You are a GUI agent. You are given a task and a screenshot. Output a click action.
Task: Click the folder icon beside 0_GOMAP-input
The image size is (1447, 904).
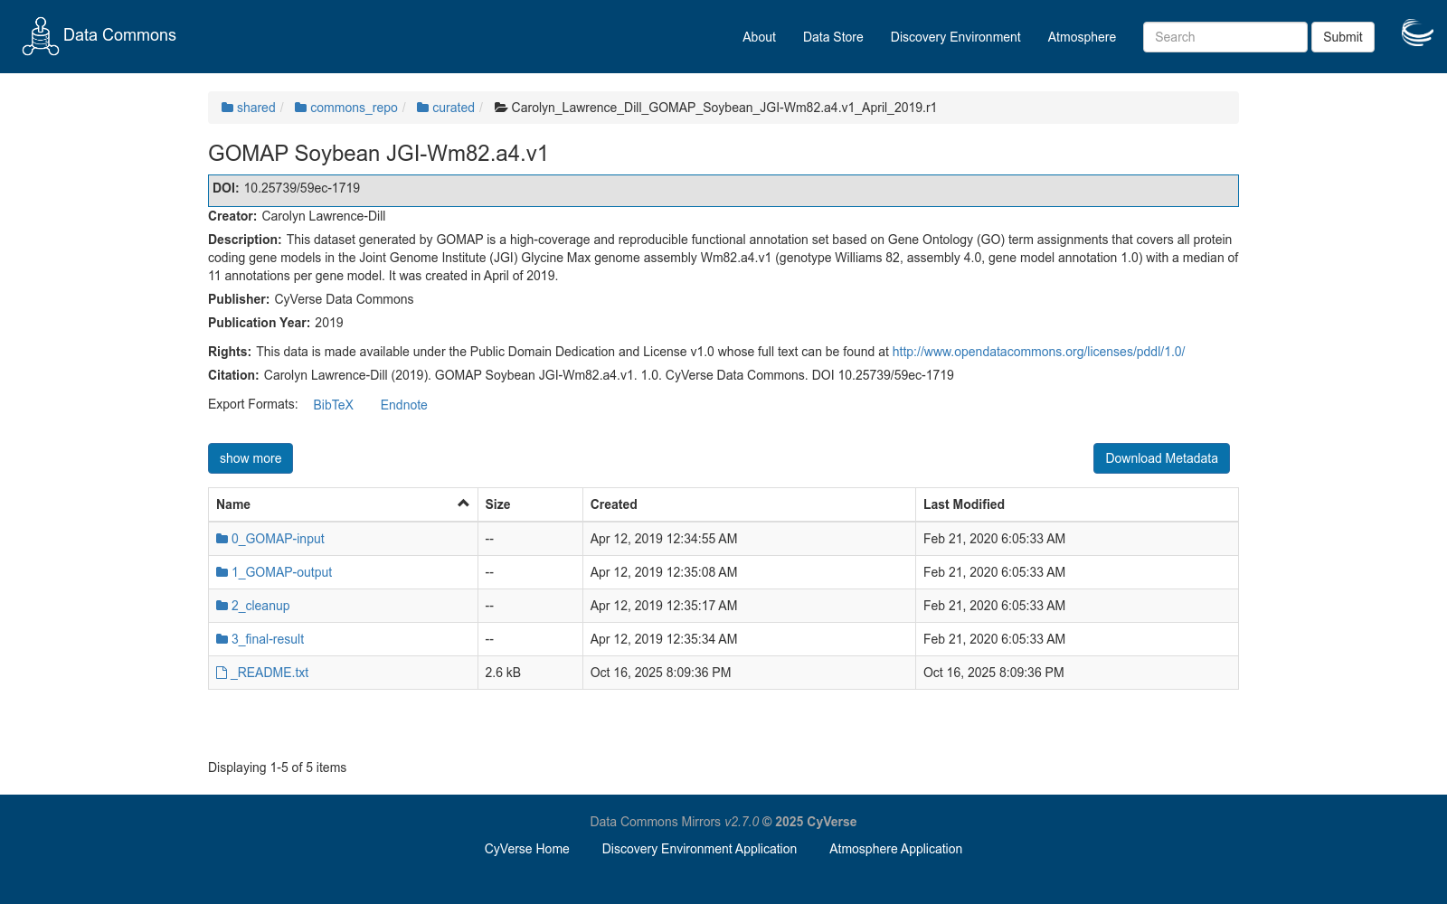coord(222,539)
